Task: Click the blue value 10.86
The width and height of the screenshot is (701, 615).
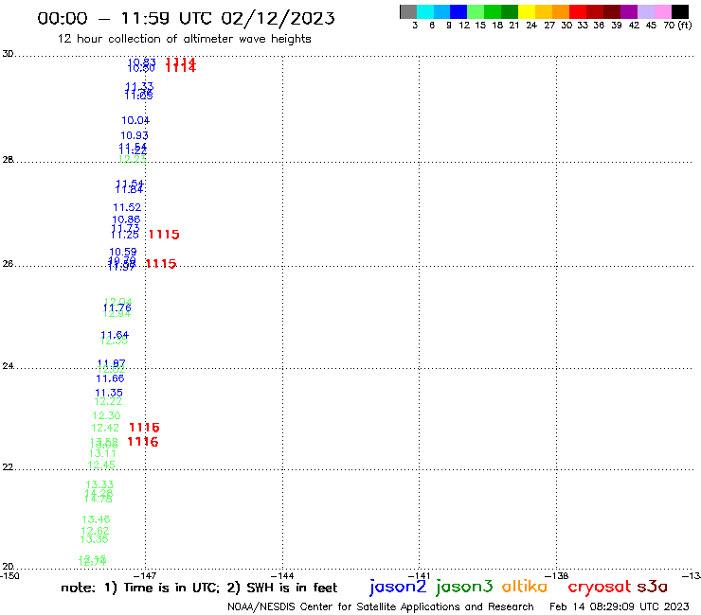Action: 126,220
